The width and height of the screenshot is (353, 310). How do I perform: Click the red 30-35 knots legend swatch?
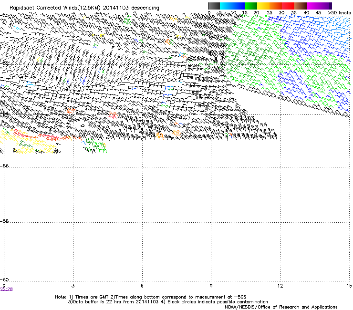[x=288, y=6]
